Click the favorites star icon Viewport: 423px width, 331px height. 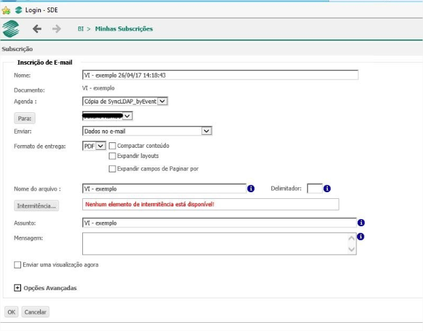(6, 10)
